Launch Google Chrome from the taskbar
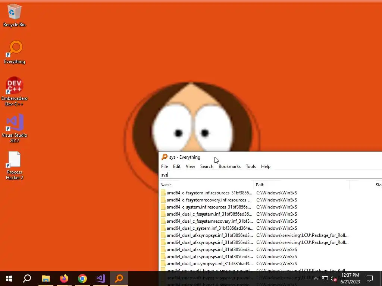Viewport: 382px width, 286px height. click(82, 278)
